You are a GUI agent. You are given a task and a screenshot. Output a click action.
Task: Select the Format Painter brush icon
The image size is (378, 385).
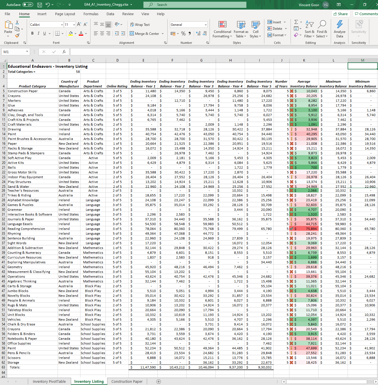17,36
